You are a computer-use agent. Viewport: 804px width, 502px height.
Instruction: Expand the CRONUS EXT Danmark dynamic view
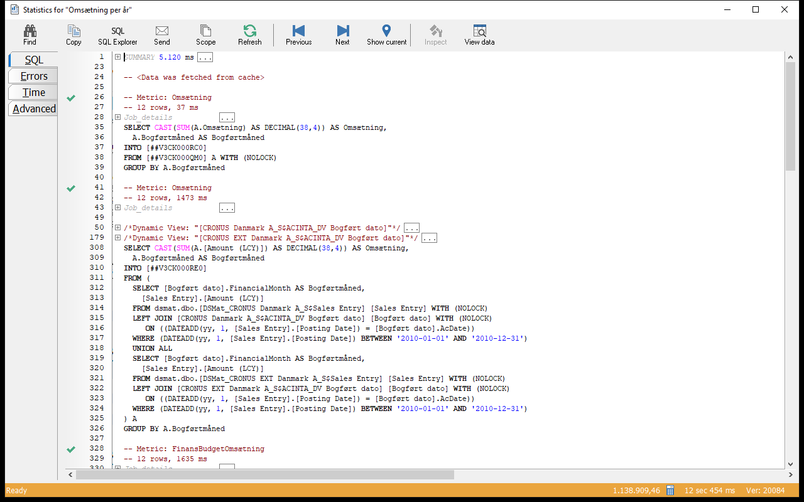117,238
